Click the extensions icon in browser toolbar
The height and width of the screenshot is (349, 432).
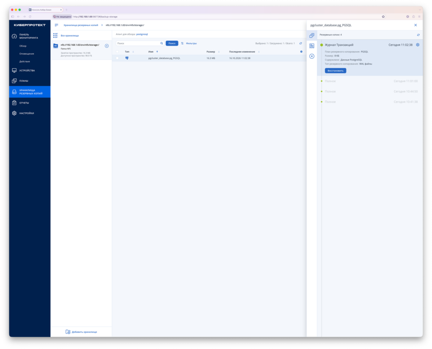click(413, 16)
